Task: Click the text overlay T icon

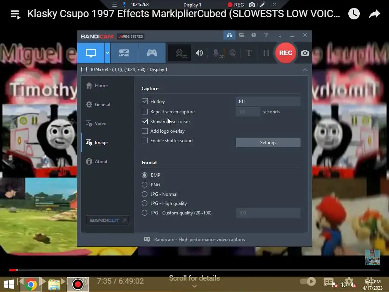Action: 248,53
